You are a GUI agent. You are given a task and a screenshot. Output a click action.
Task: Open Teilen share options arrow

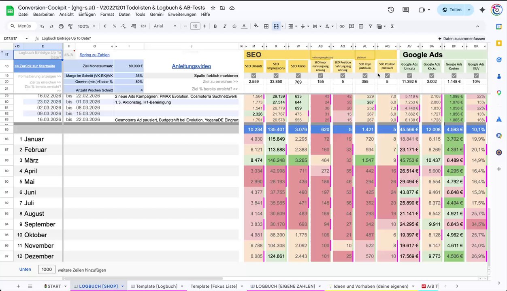click(469, 10)
